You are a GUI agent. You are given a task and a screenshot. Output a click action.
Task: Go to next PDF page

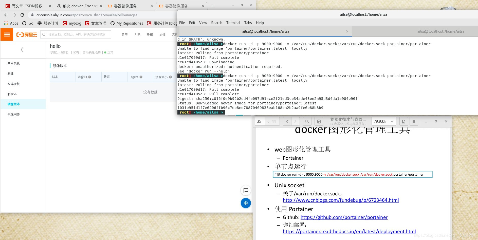296,121
